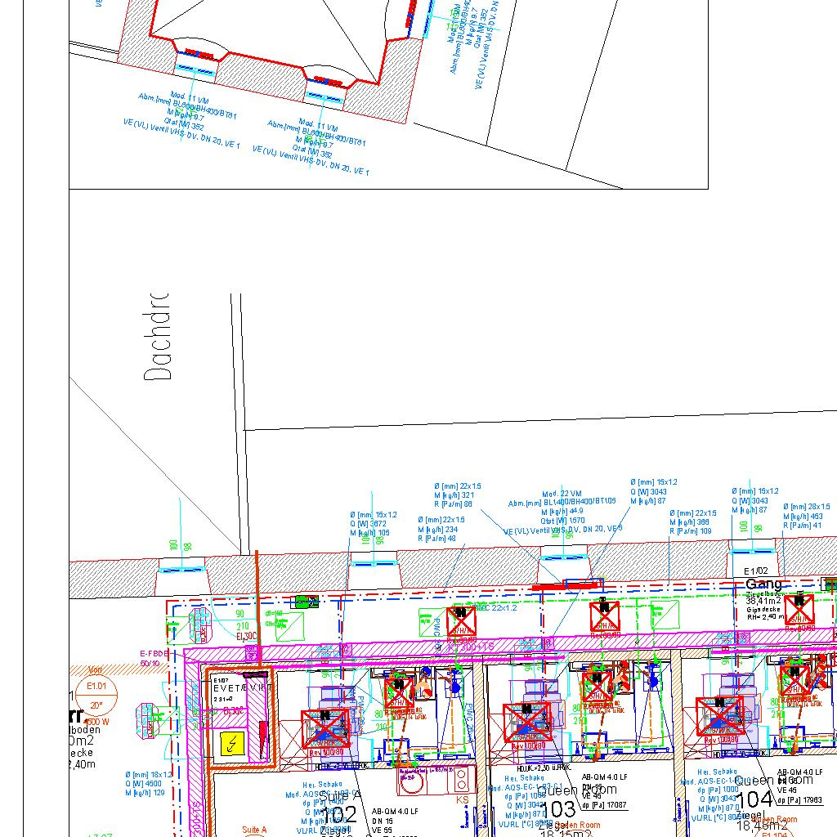This screenshot has height=837, width=837.
Task: Select the 38,41m2 area text
Action: 764,601
